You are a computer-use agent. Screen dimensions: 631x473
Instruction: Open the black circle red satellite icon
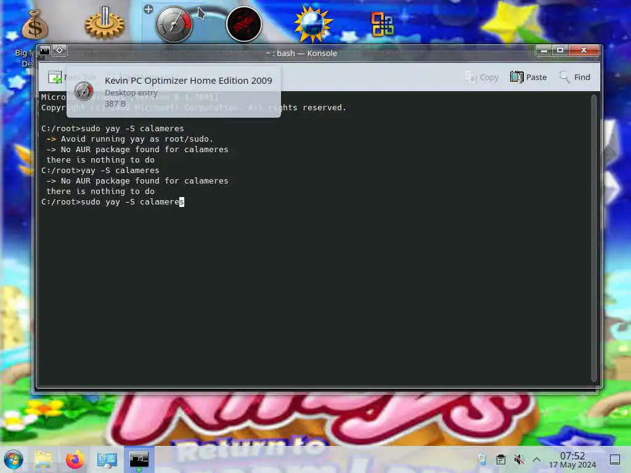click(244, 24)
